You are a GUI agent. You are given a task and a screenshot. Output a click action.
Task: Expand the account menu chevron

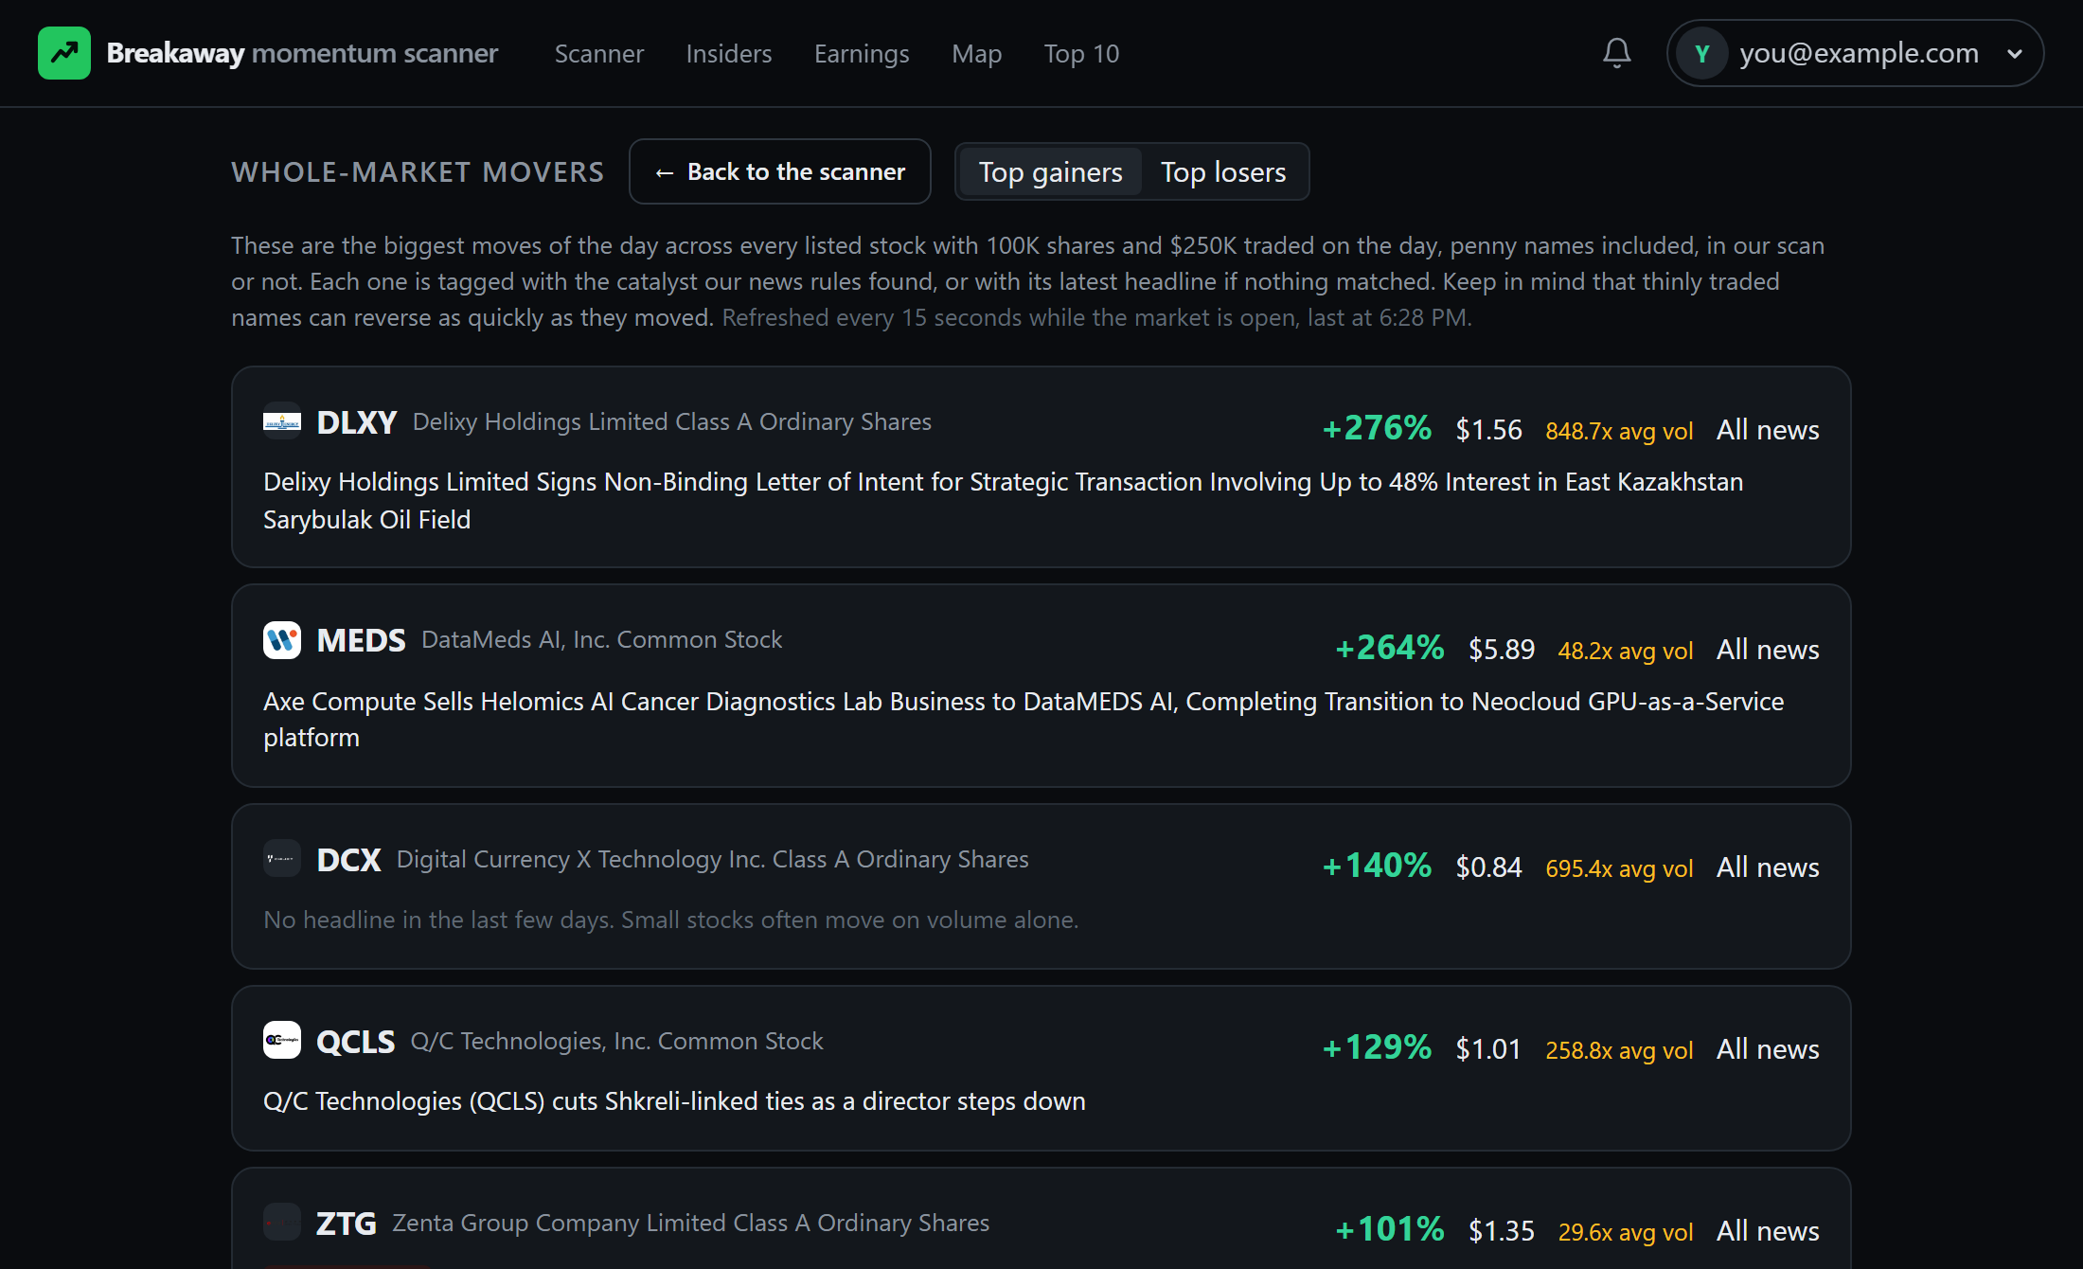(x=2015, y=54)
